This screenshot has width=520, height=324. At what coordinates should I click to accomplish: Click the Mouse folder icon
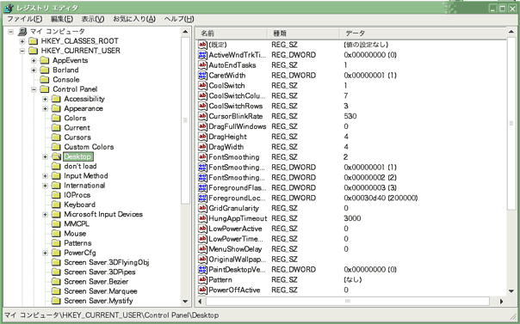tap(56, 233)
